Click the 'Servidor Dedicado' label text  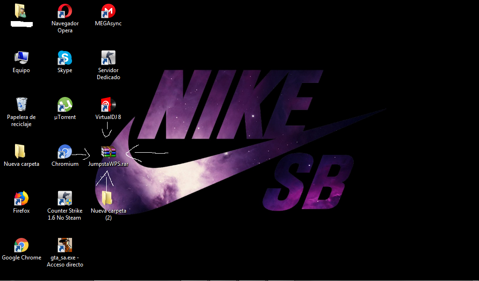[109, 74]
